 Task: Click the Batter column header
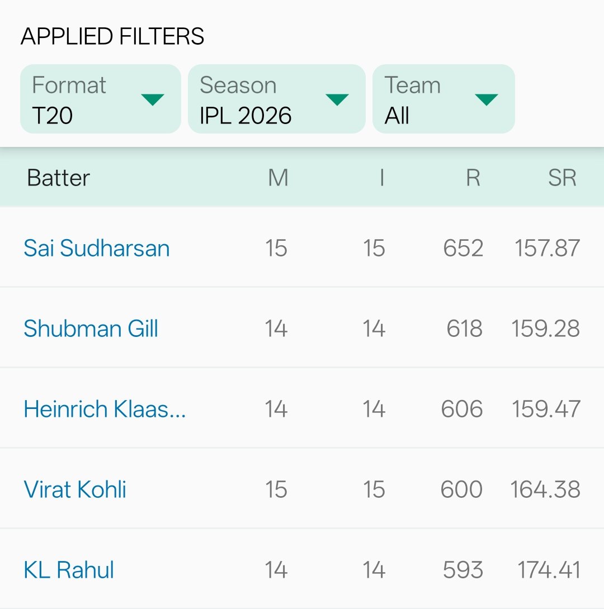pos(58,178)
